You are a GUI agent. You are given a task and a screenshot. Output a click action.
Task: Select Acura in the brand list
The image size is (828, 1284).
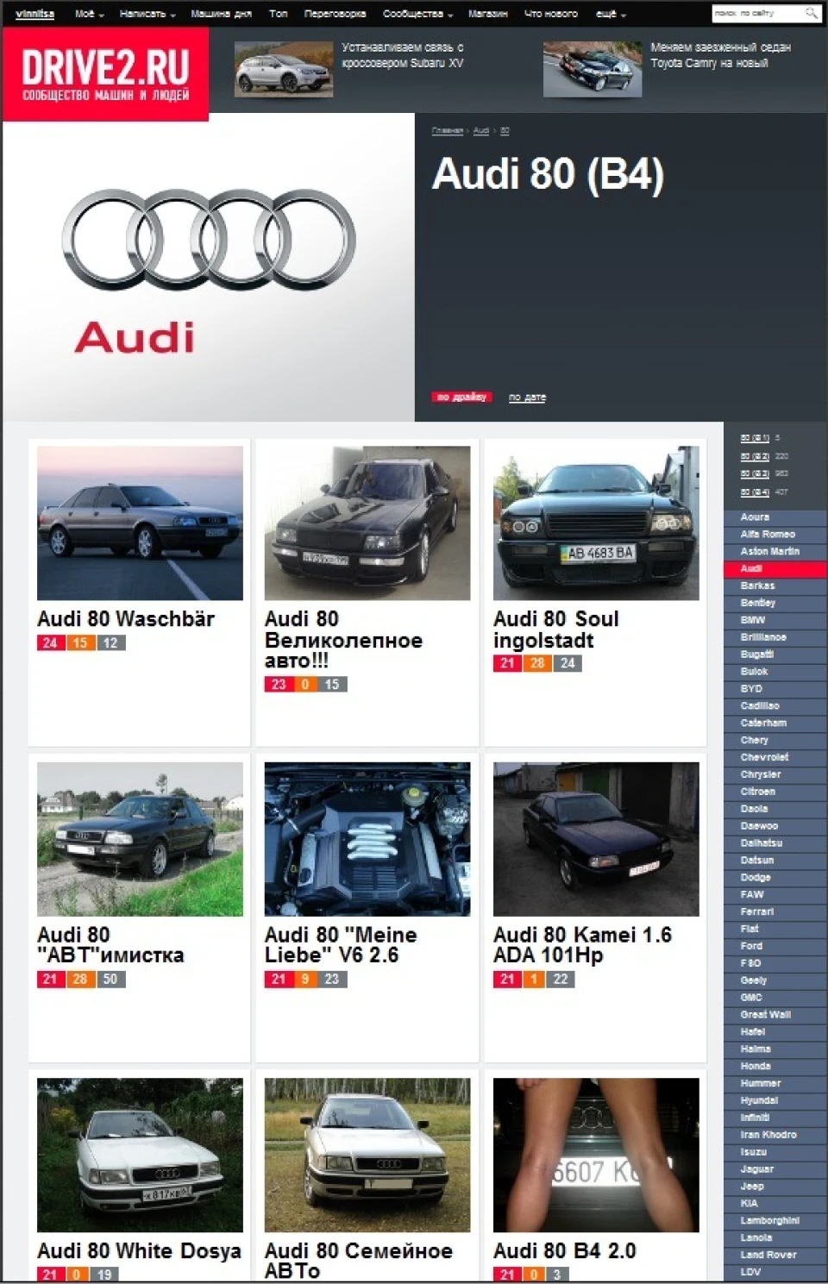coord(775,517)
